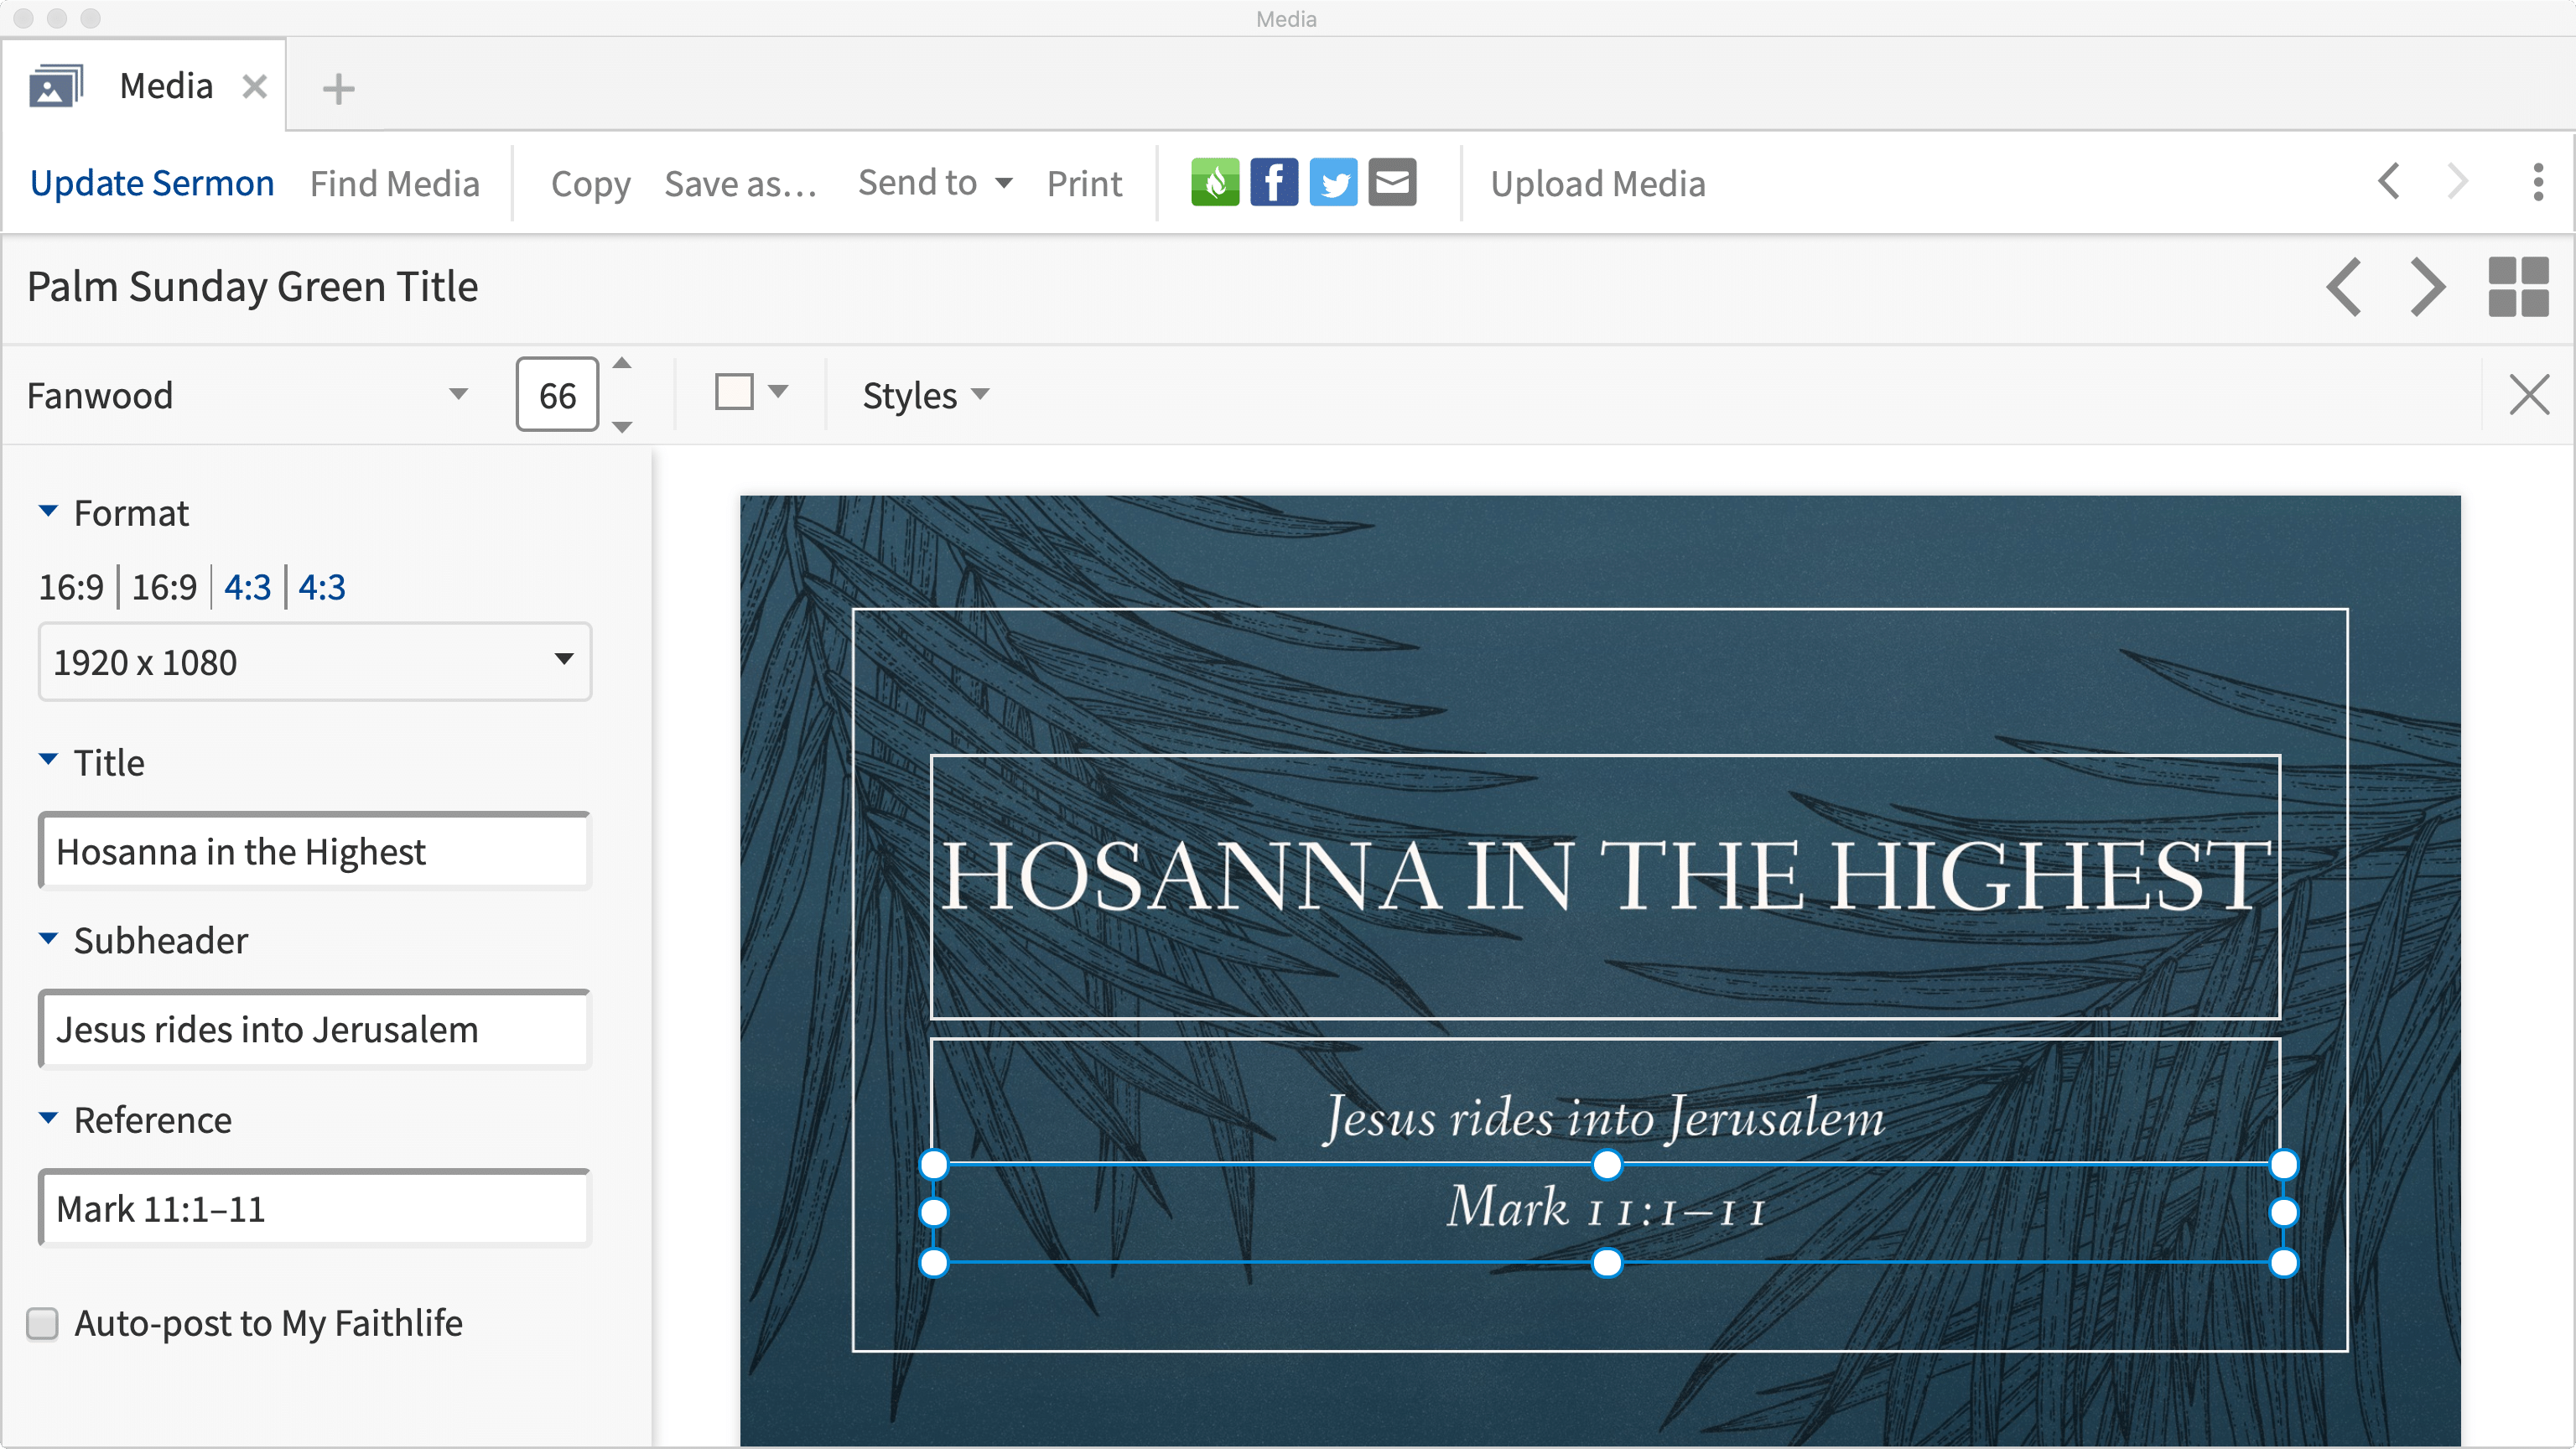The width and height of the screenshot is (2576, 1449).
Task: Click the Reference input field
Action: point(315,1209)
